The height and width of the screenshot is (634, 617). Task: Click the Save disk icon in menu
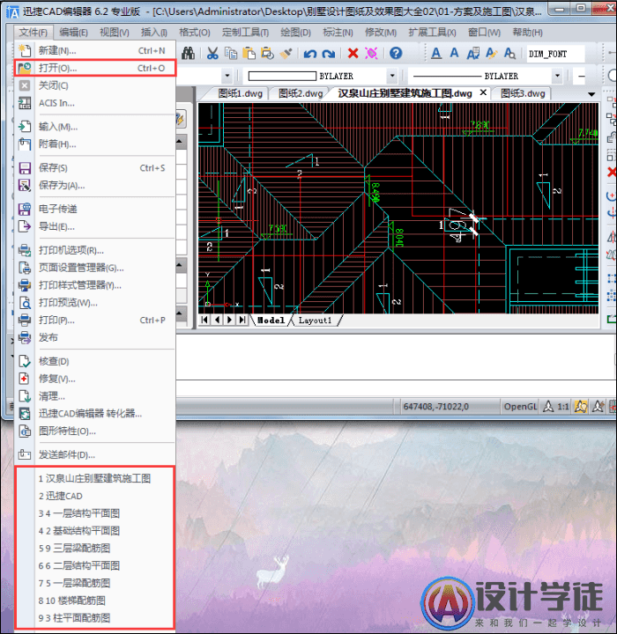pyautogui.click(x=25, y=168)
